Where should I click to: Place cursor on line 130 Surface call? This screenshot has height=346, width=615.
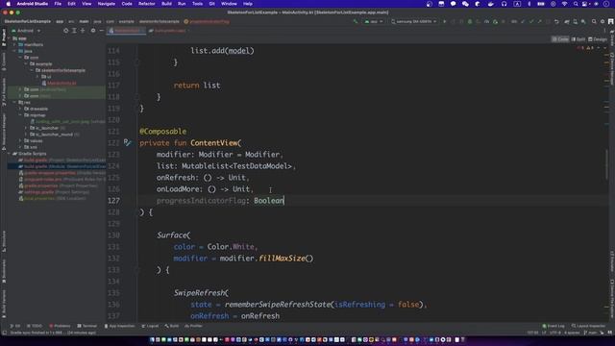click(x=173, y=235)
